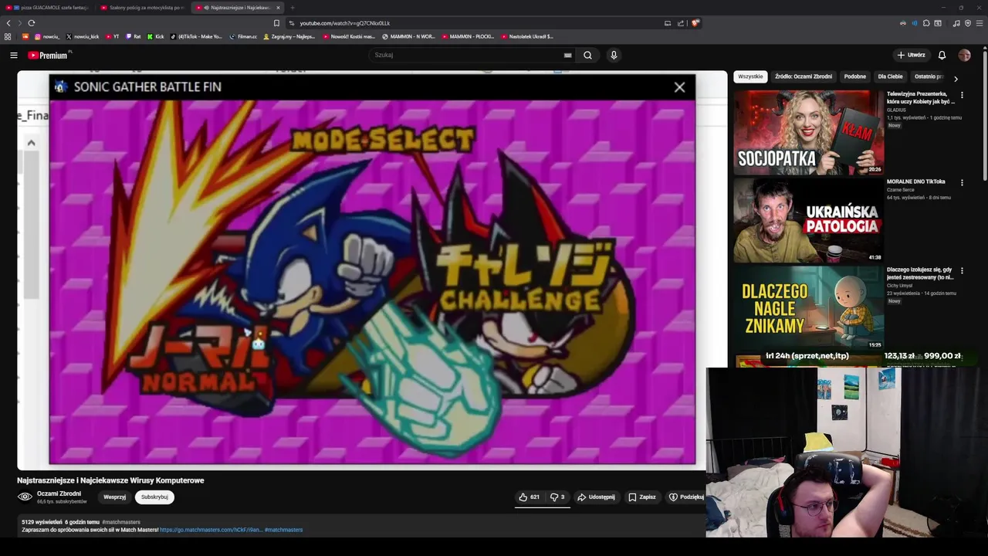This screenshot has width=988, height=556.
Task: Select the Dla Ciebie filter chip
Action: [890, 76]
